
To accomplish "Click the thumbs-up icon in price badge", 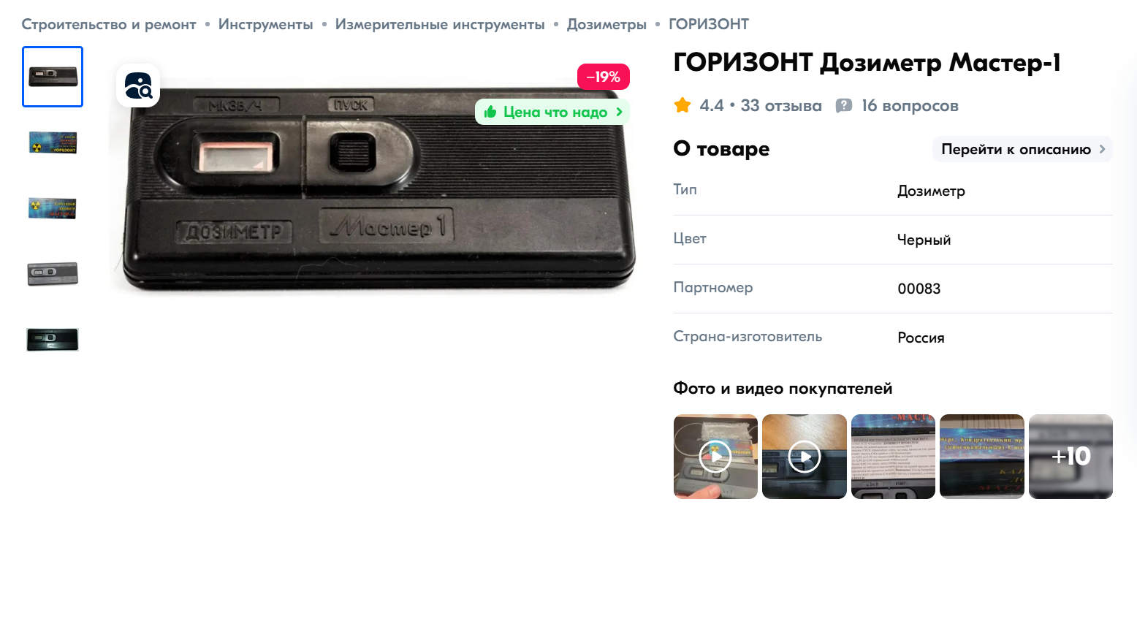I will 490,112.
